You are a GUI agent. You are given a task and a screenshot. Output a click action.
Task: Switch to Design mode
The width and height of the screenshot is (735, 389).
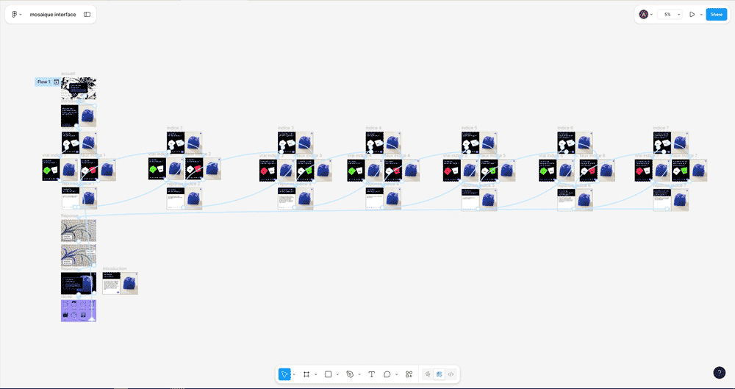[439, 374]
